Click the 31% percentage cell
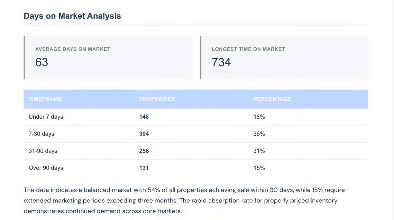This screenshot has height=220, width=394. click(259, 151)
